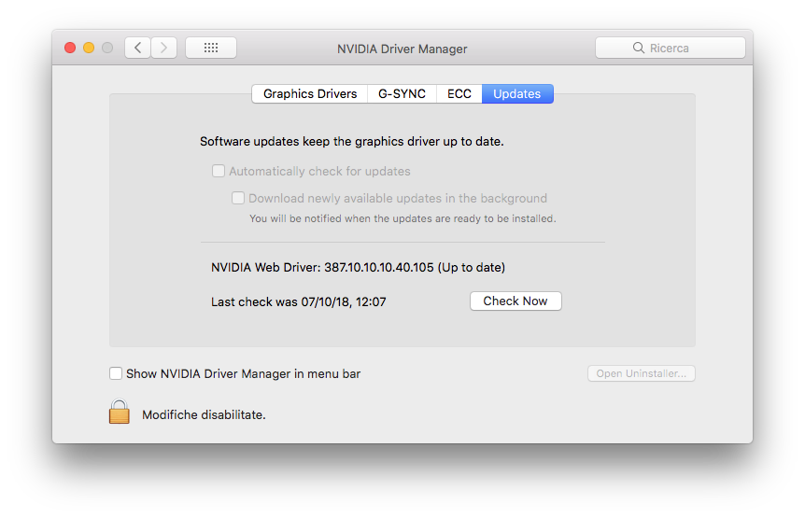Click the Modifiche disabilitate label
This screenshot has height=518, width=805.
click(x=204, y=415)
